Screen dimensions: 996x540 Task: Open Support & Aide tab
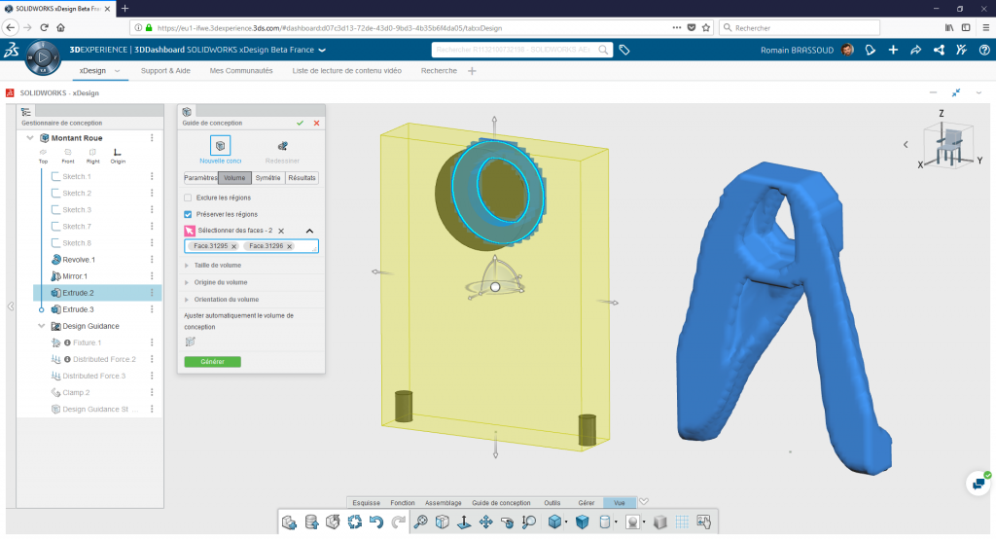[x=165, y=71]
